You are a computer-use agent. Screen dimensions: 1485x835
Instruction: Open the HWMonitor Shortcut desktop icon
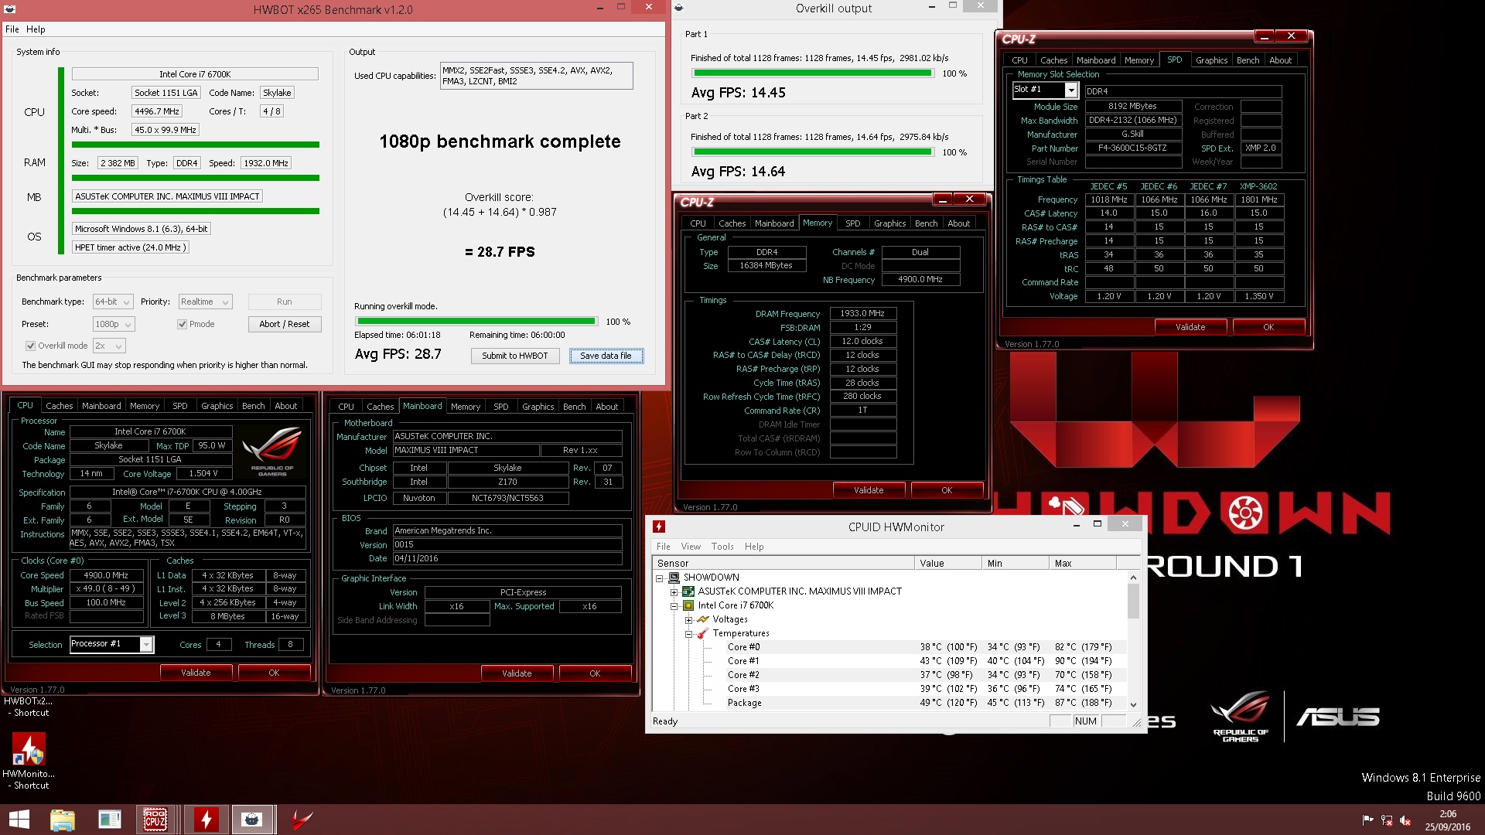click(29, 761)
